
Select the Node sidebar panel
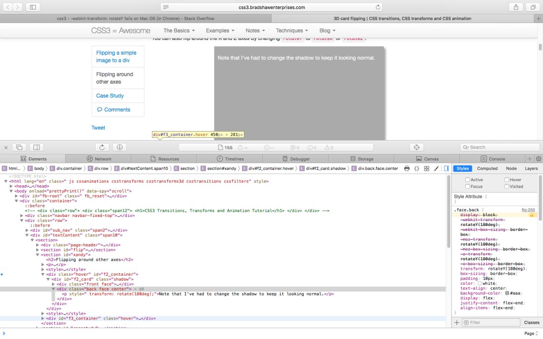pyautogui.click(x=511, y=169)
